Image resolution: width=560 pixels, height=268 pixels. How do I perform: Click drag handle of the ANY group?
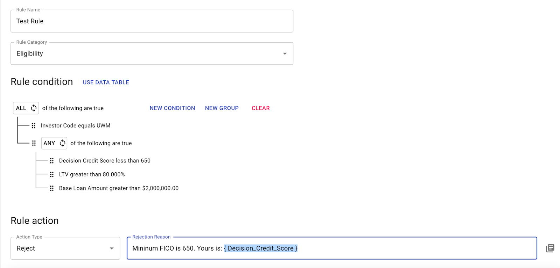[x=34, y=143]
